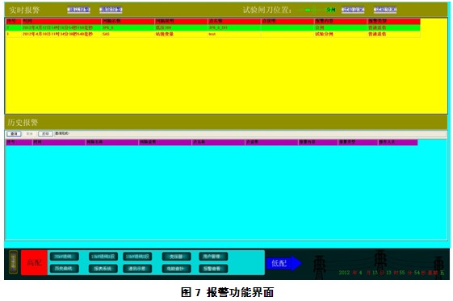Click the 打印 print button
The image size is (453, 301).
pyautogui.click(x=46, y=134)
